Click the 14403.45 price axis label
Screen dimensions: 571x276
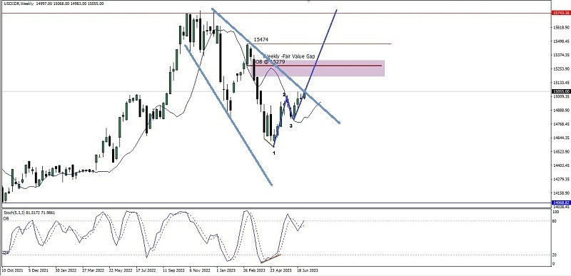tap(561, 165)
